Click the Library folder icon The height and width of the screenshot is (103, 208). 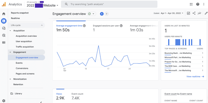12,94
